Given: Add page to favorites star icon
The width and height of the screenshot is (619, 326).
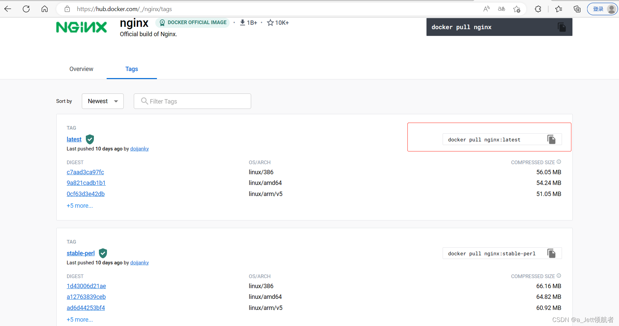Looking at the screenshot, I should click(x=517, y=9).
